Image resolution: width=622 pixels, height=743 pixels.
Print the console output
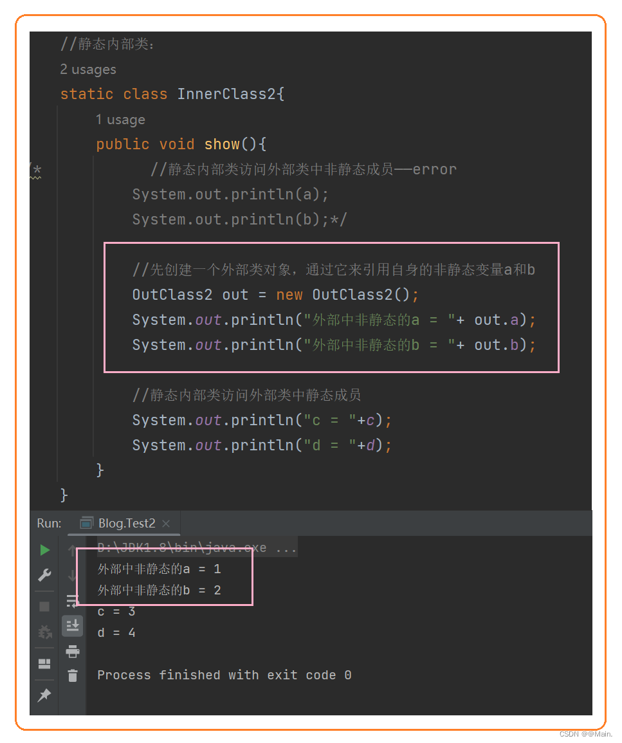coord(73,652)
